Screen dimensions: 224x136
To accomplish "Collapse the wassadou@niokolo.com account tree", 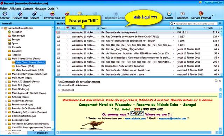I will coord(2,28).
